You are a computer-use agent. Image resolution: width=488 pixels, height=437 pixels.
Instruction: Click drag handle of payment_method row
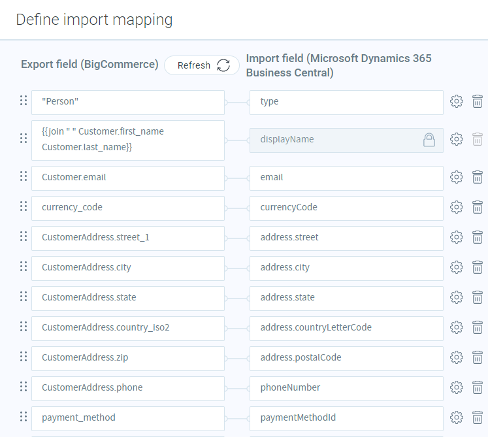coord(24,417)
